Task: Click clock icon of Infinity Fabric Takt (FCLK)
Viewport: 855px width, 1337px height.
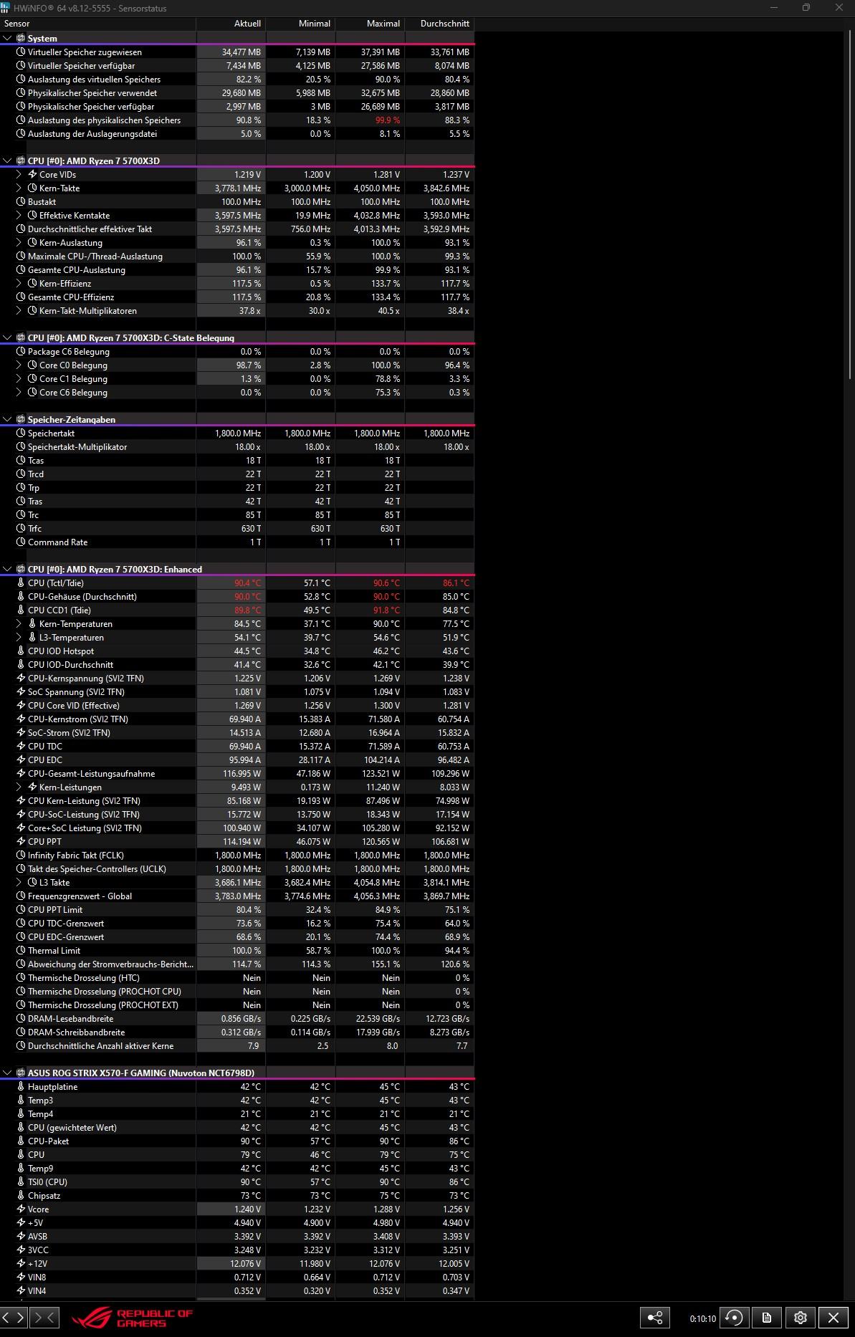Action: coord(21,855)
